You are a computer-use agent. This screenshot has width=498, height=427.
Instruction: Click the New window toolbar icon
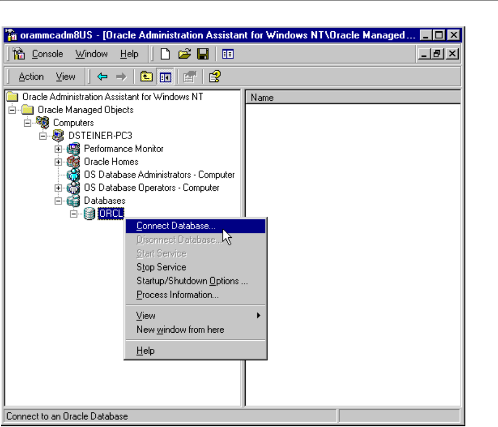228,54
